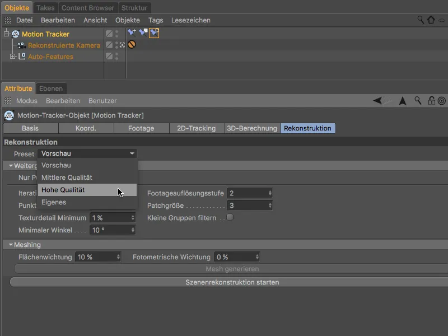Click the Minimaler Winkel value field

pos(113,230)
